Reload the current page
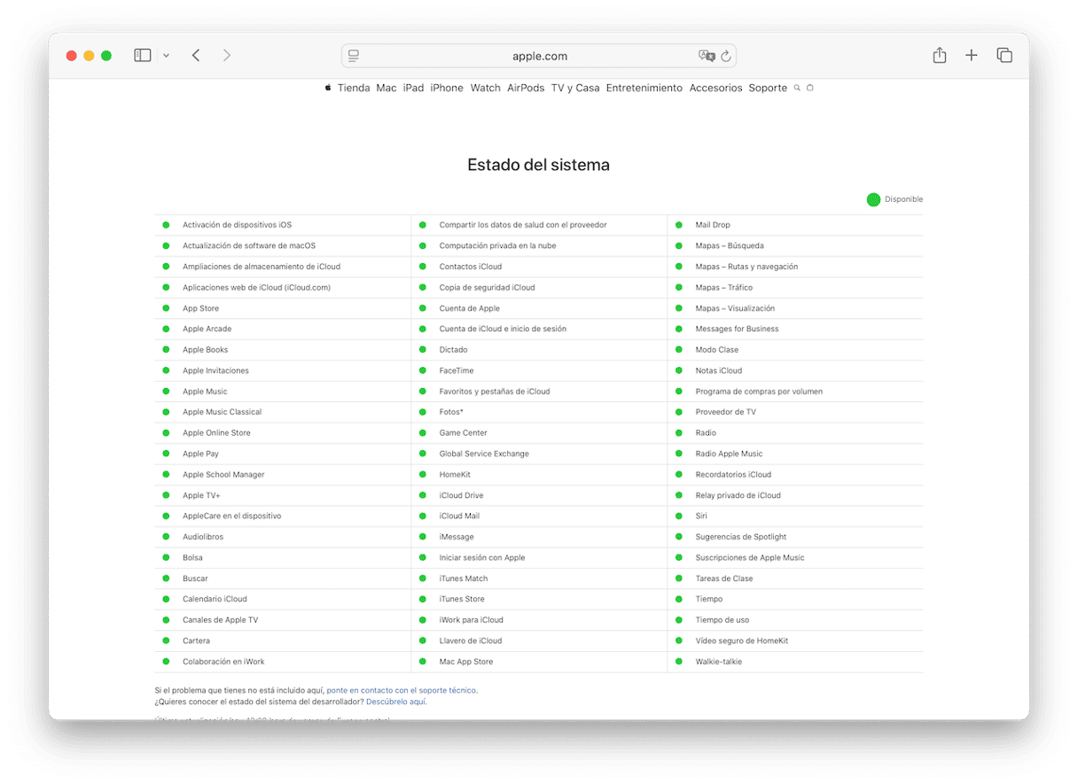1078x784 pixels. click(726, 56)
